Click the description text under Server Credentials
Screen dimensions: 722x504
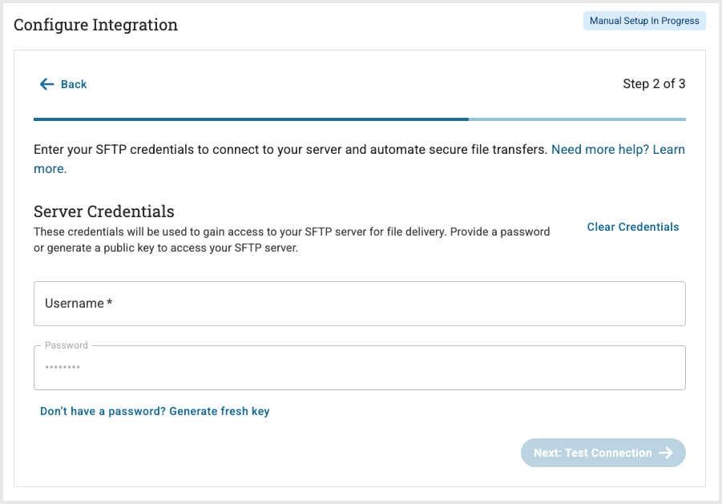pyautogui.click(x=292, y=240)
